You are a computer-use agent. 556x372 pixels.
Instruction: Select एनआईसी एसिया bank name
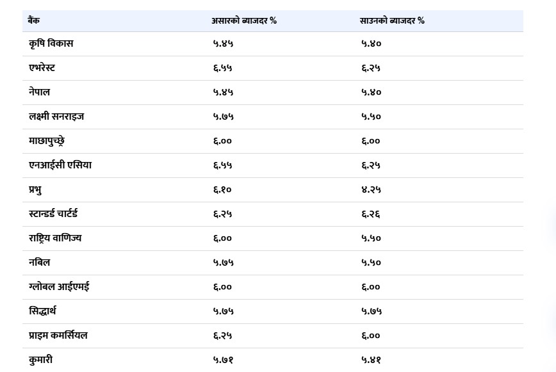(x=60, y=165)
